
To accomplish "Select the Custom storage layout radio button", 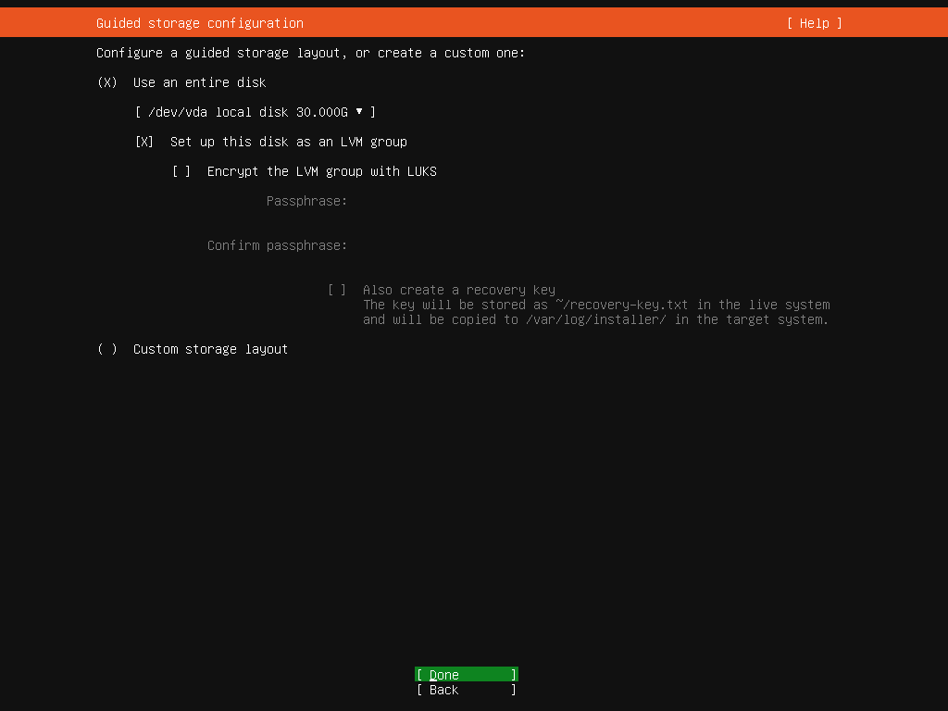I will (107, 349).
